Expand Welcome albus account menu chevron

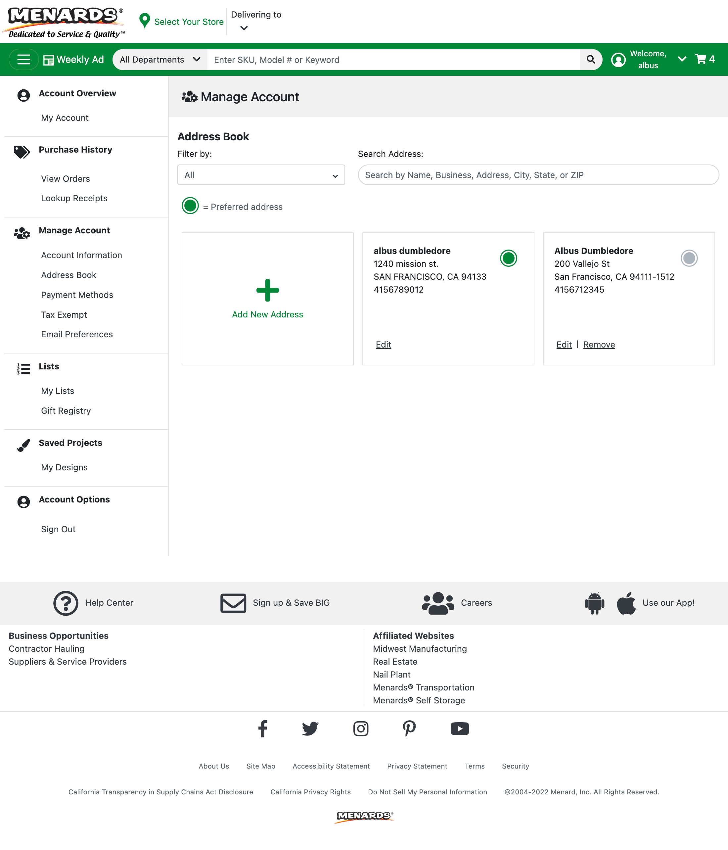(682, 60)
